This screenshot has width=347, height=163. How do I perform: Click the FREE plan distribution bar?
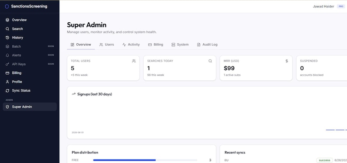pos(145,160)
